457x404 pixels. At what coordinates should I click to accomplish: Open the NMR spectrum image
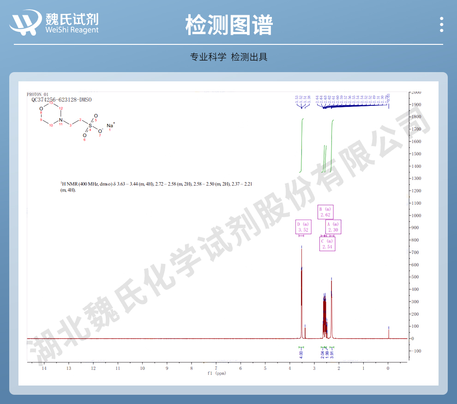point(228,233)
